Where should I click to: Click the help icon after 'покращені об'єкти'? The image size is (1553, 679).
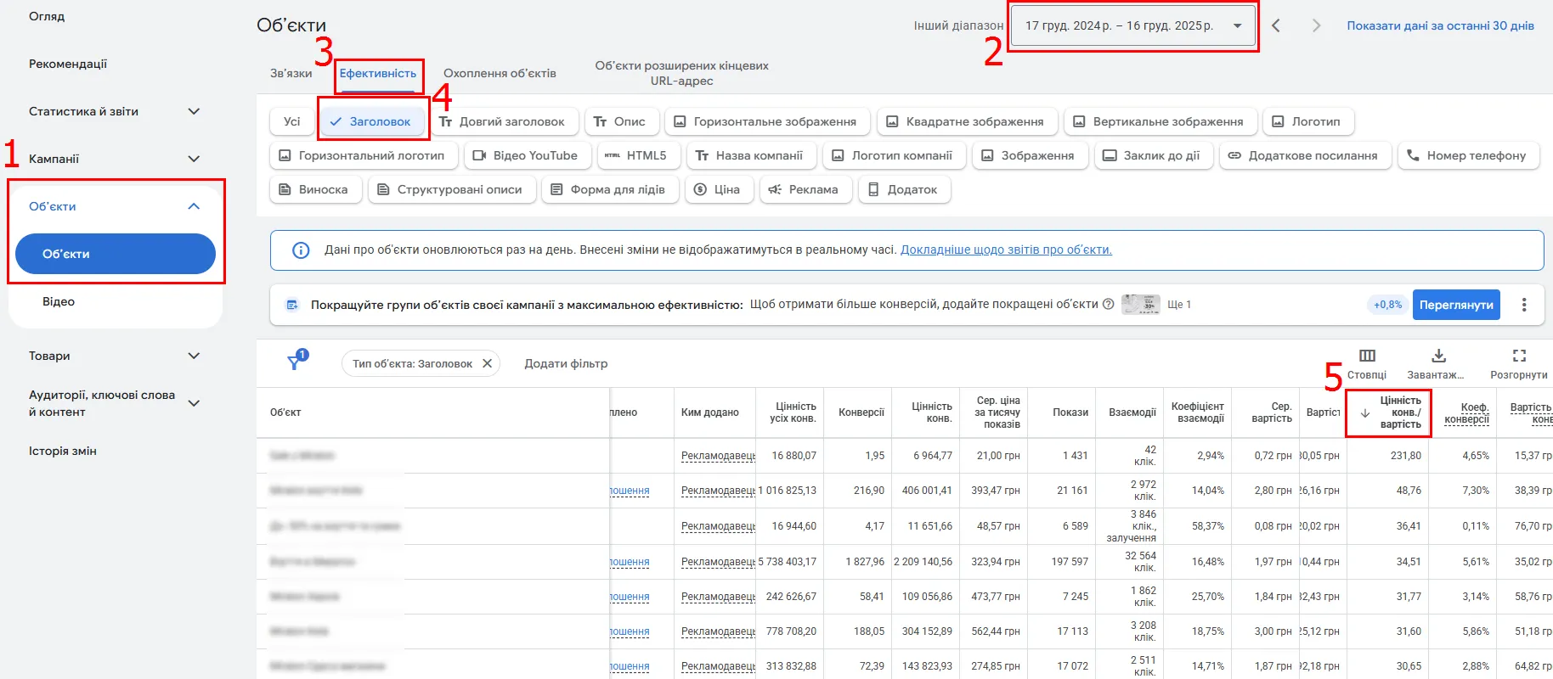[x=1108, y=305]
